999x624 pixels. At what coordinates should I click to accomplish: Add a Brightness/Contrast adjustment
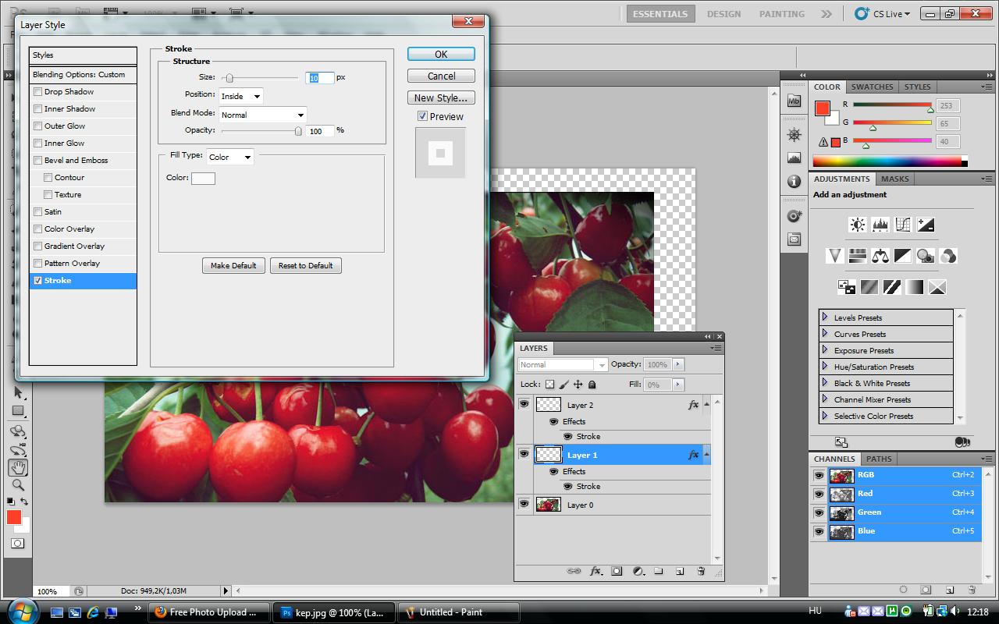coord(857,225)
